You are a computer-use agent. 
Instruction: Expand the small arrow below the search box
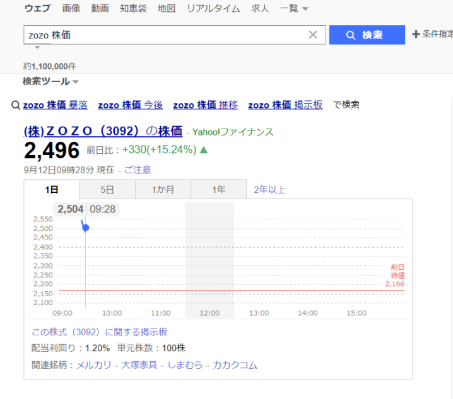pyautogui.click(x=37, y=48)
